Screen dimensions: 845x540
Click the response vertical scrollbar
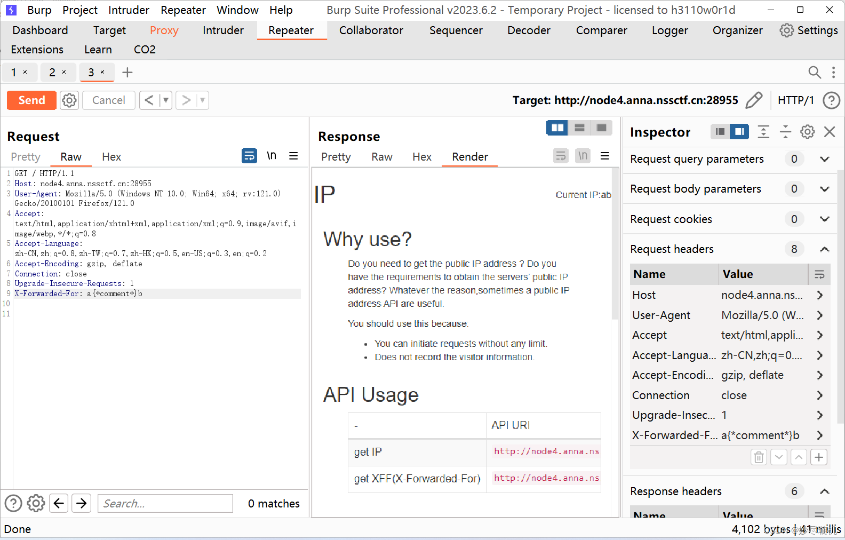tap(615, 244)
